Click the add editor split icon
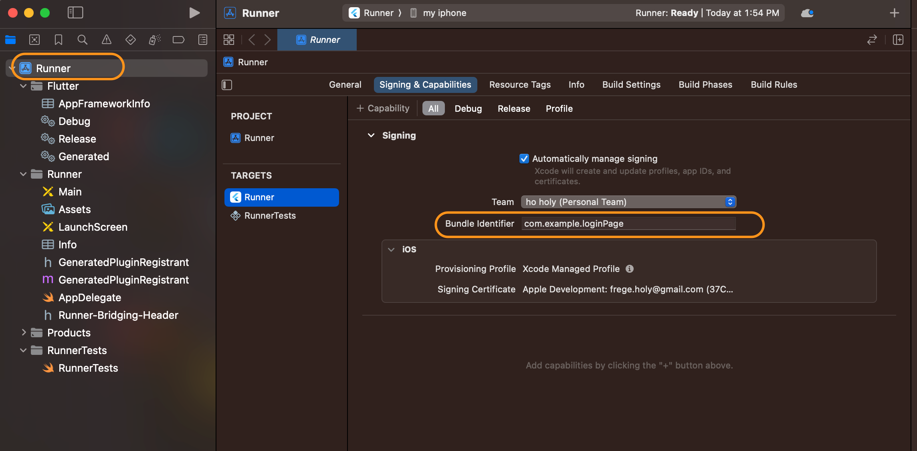Image resolution: width=917 pixels, height=451 pixels. tap(898, 40)
